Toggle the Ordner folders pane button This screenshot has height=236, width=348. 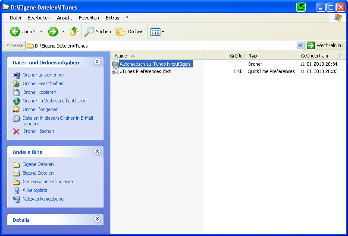click(129, 32)
